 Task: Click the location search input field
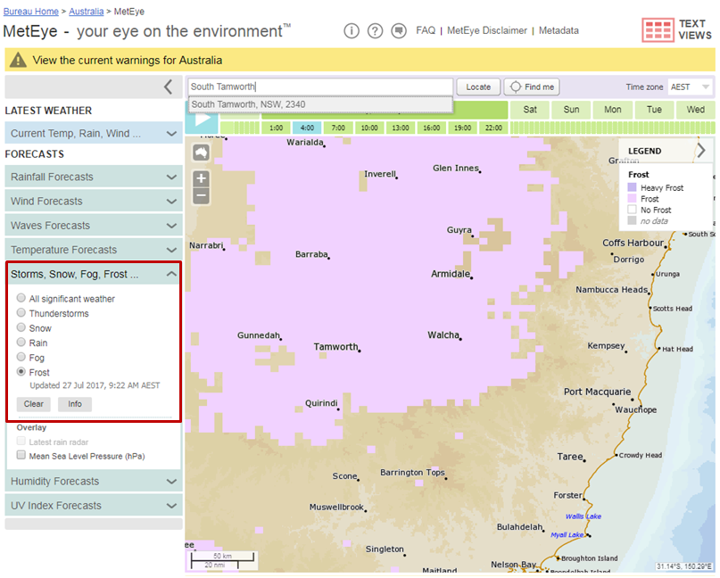[x=320, y=87]
